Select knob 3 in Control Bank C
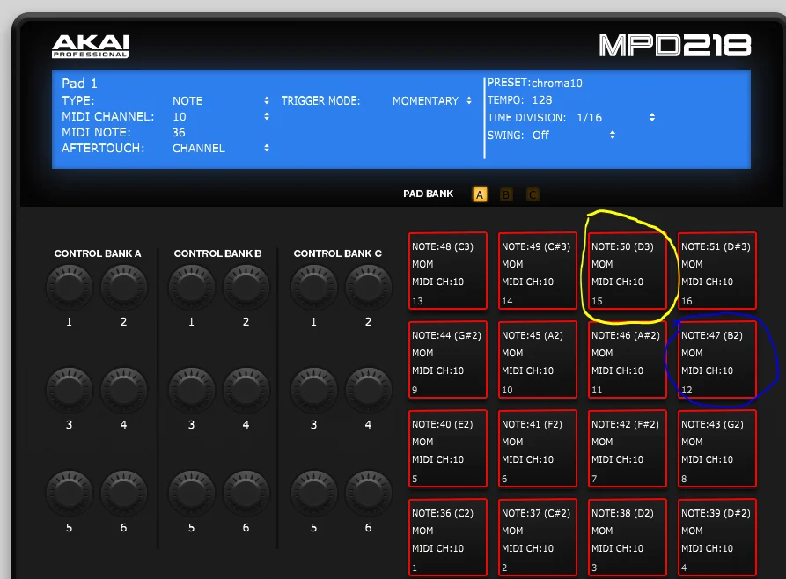This screenshot has height=579, width=786. 314,390
